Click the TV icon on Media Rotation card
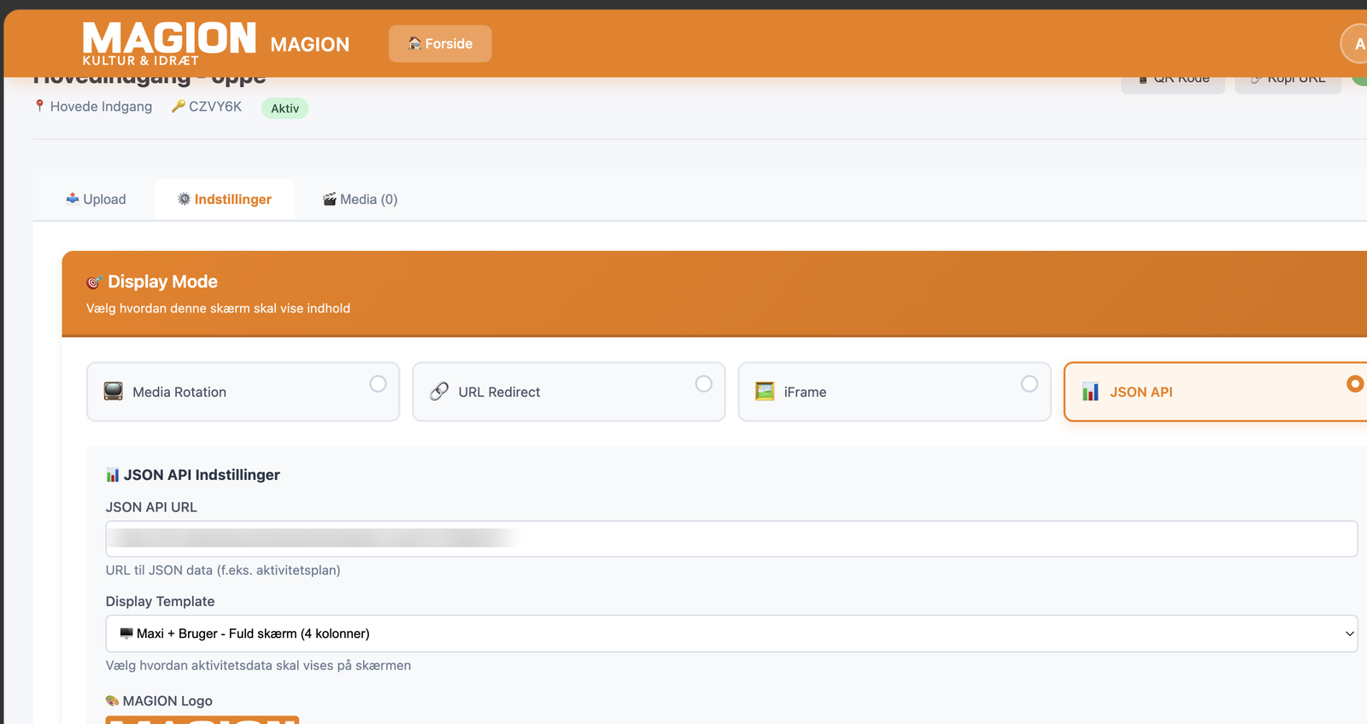Viewport: 1367px width, 724px height. [114, 391]
